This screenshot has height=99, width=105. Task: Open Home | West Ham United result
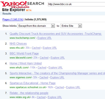click(26, 63)
